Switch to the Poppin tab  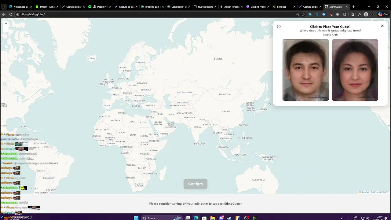tap(101, 7)
